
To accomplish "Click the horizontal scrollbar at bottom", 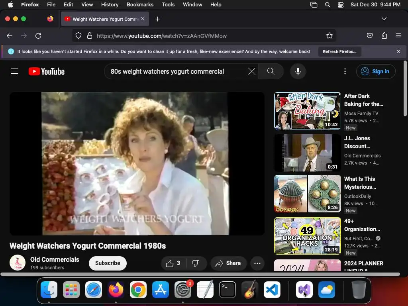I will [200, 274].
